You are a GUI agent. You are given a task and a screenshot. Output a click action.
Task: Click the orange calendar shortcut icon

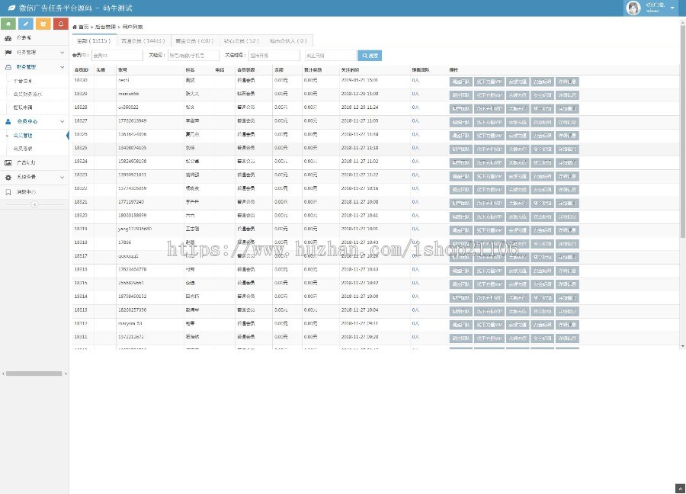pos(43,24)
